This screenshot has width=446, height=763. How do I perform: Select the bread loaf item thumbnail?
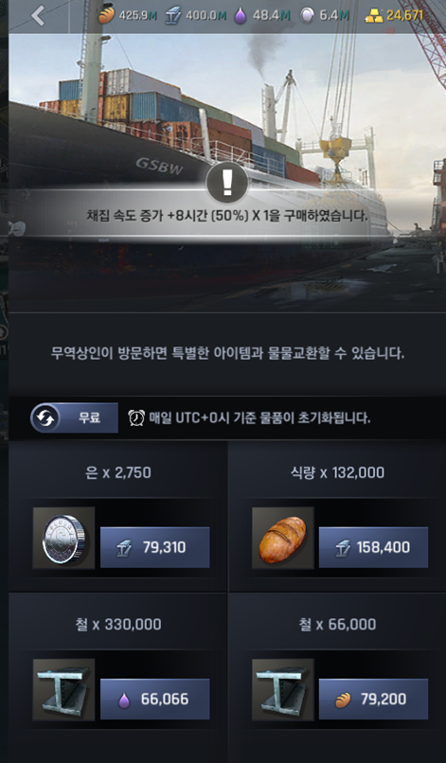point(283,538)
